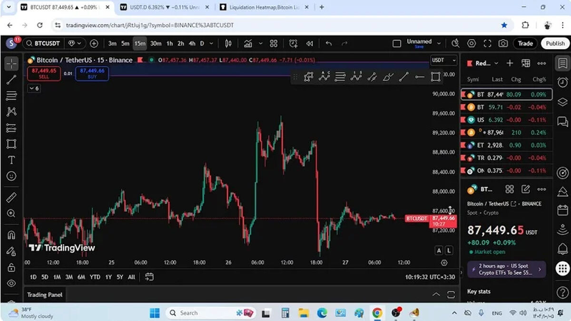Screen dimensions: 571x321
Task: Open the patterns drawing tool group
Action: click(x=11, y=112)
